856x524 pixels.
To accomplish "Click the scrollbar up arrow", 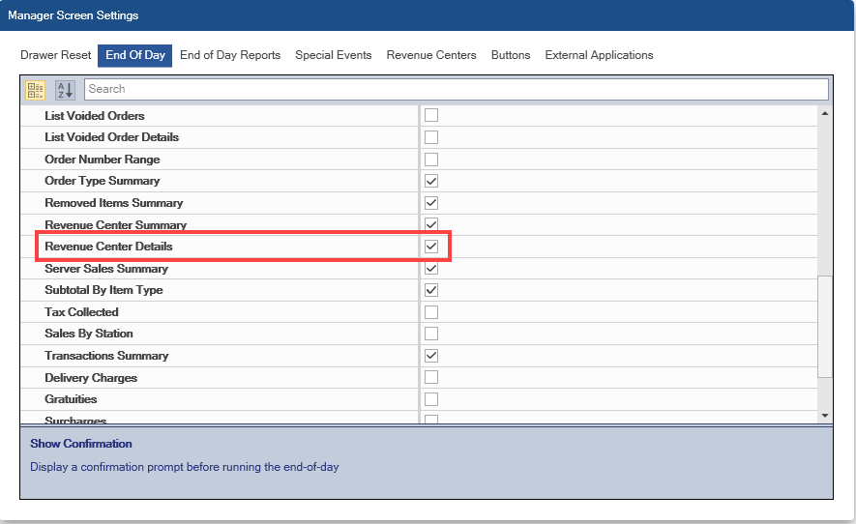I will (x=824, y=113).
